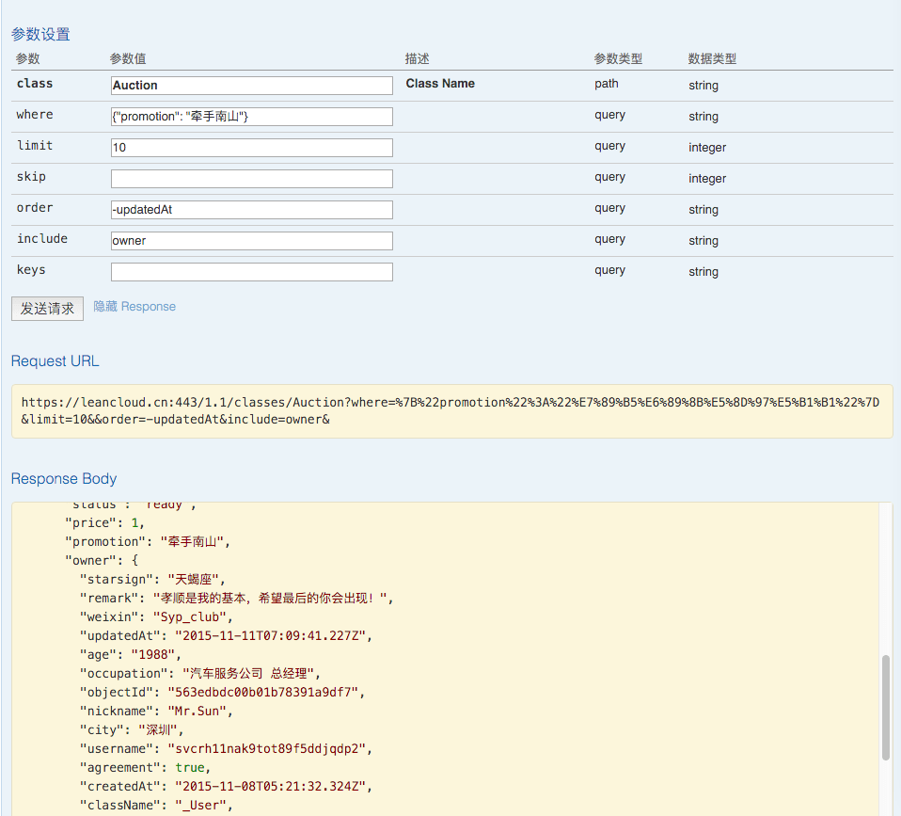Screen dimensions: 901x816
Task: Click the 参数设置 section heading
Action: (x=40, y=35)
